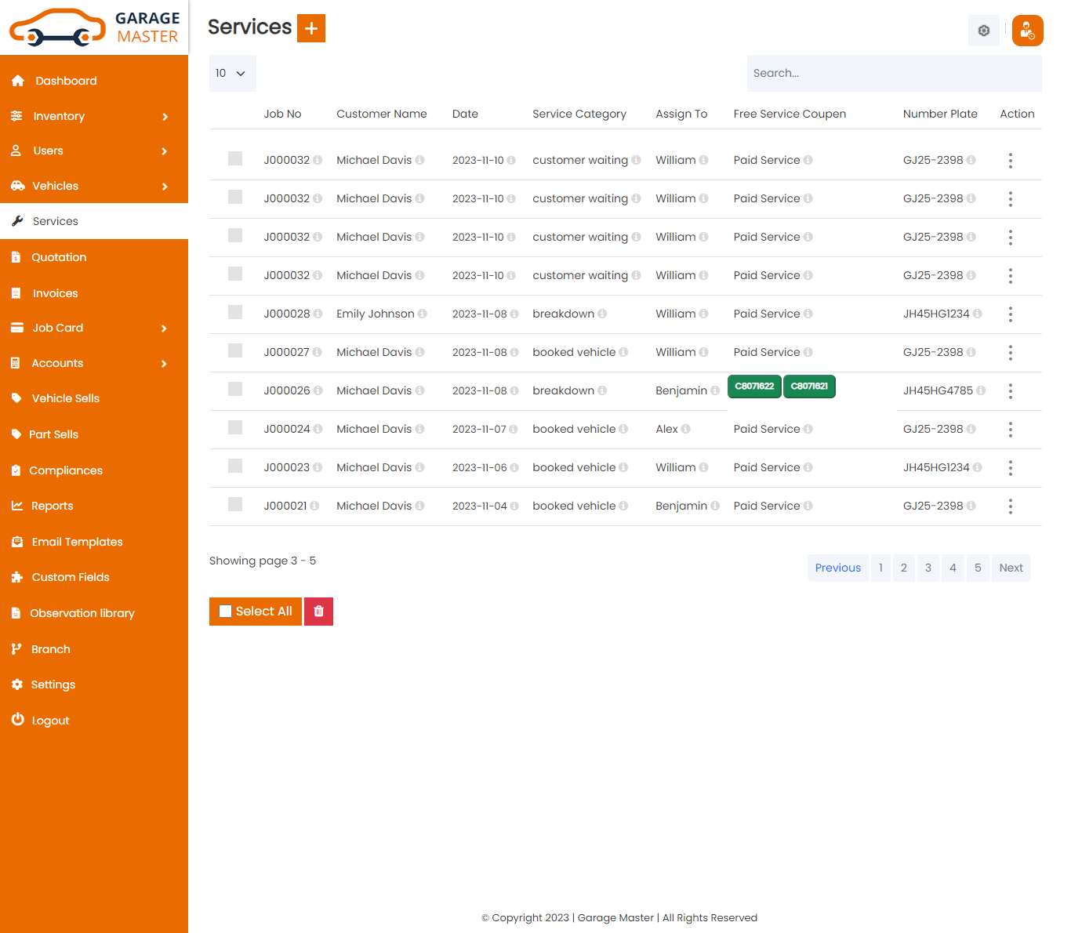Jump to page 4

coord(953,568)
